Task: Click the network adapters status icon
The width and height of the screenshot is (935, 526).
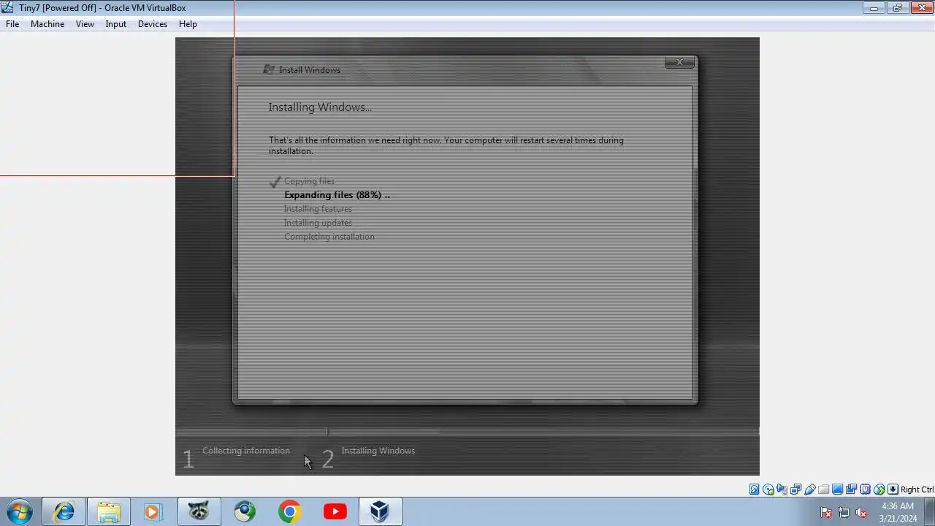Action: 796,489
